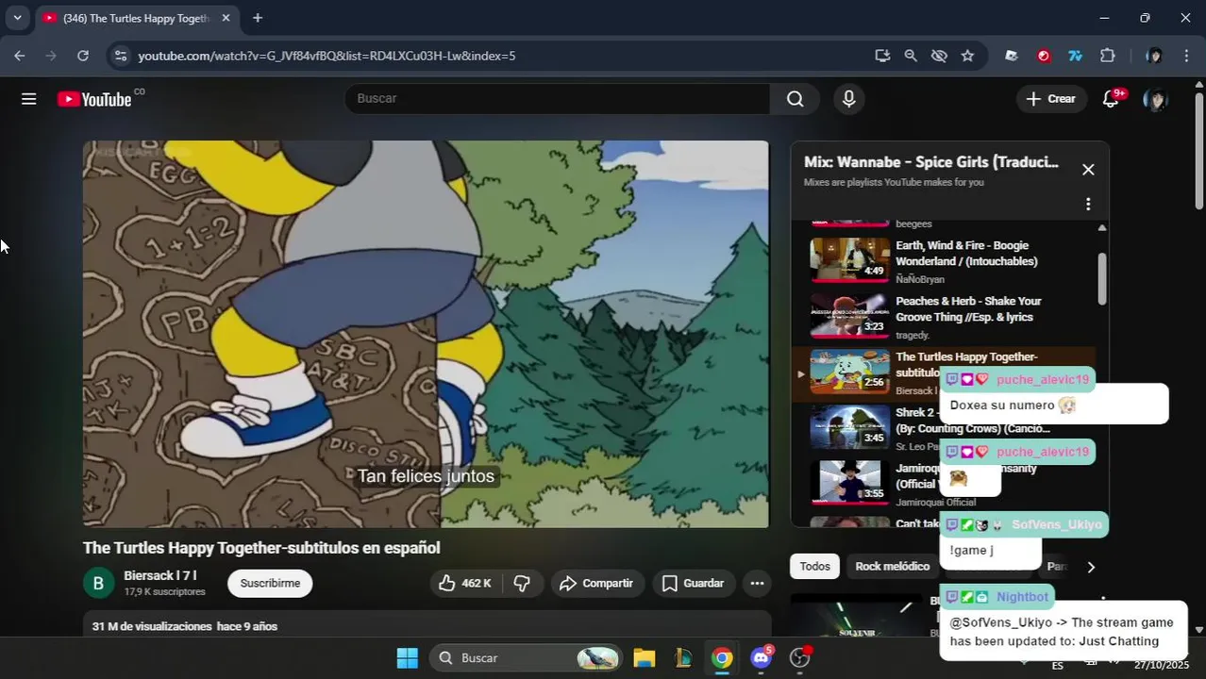View site information icon in address bar
This screenshot has height=679, width=1206.
coord(120,56)
